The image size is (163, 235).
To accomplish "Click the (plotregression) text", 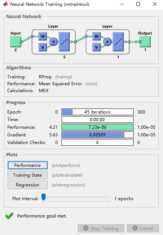I will point(68,185).
